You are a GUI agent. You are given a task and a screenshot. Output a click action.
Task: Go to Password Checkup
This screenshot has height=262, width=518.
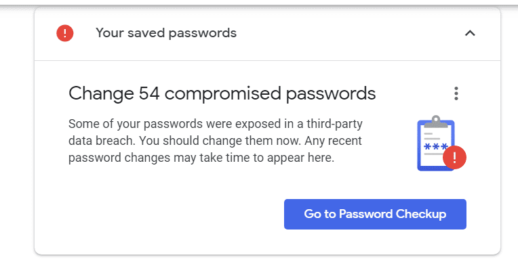click(375, 214)
